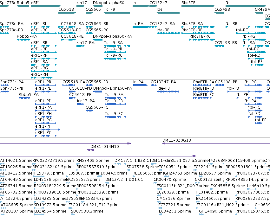Click the DNApol-alpha60 gene label
Image resolution: width=270 pixels, height=216 pixels.
pyautogui.click(x=109, y=3)
